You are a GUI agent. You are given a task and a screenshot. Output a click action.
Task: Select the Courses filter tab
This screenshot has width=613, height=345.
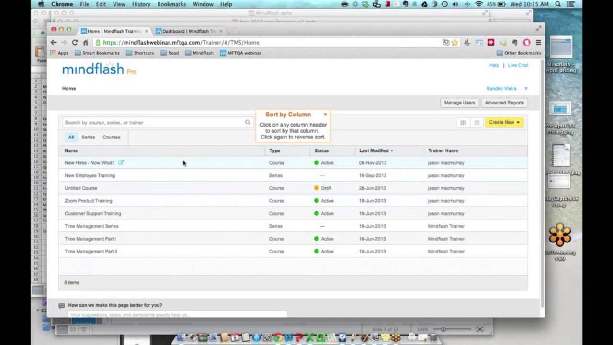coord(112,137)
